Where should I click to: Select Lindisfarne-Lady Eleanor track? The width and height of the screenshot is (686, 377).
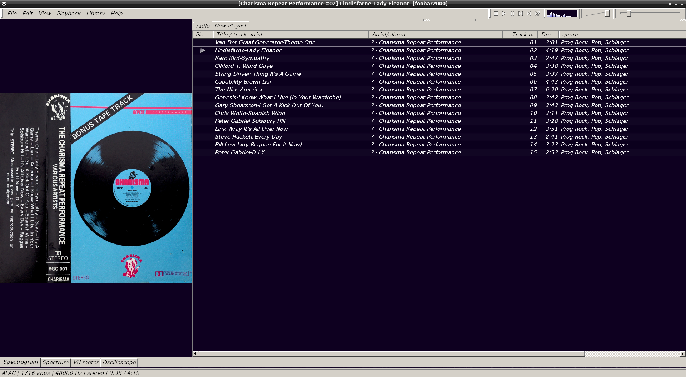click(439, 50)
